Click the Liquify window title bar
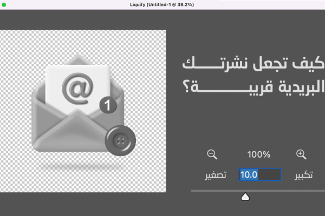325x216 pixels. (162, 4)
